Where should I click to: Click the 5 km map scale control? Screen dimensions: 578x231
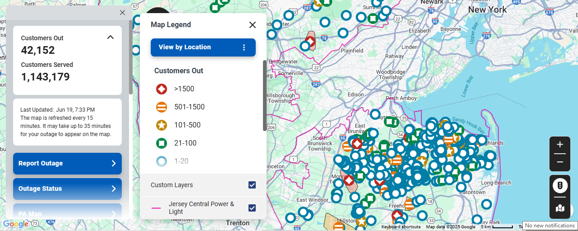click(497, 227)
